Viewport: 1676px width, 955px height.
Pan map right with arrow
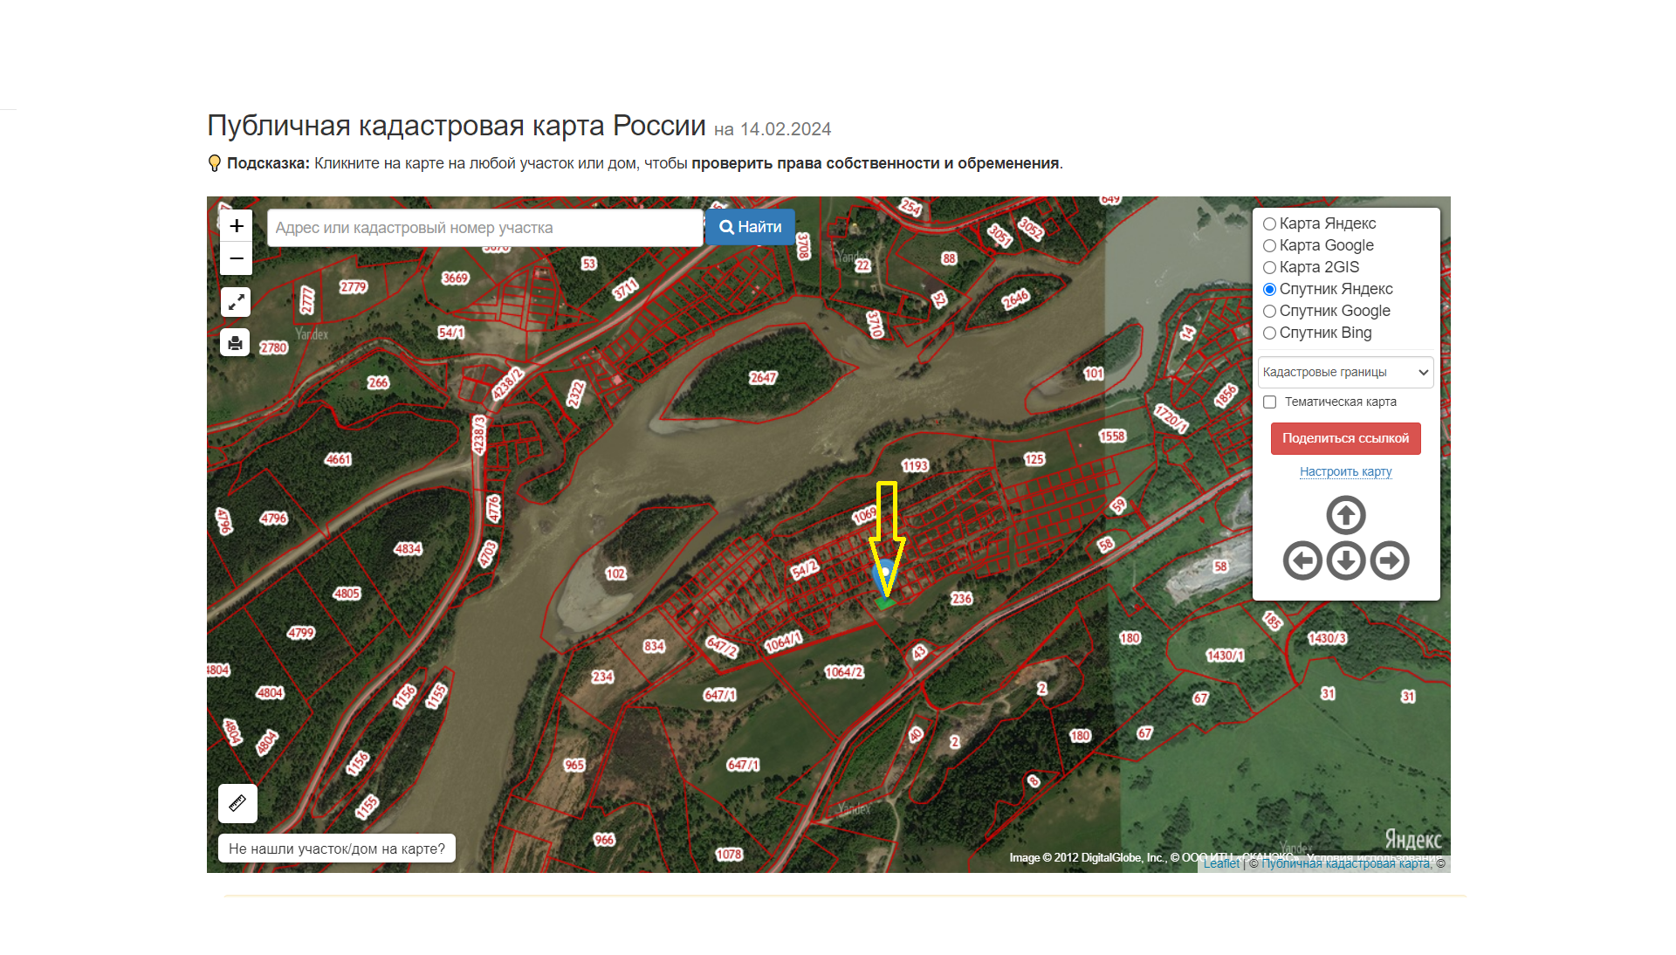tap(1389, 560)
